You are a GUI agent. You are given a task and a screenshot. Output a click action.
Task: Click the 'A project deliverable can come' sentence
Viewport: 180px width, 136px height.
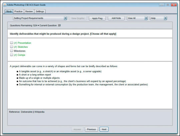[x=64, y=66]
